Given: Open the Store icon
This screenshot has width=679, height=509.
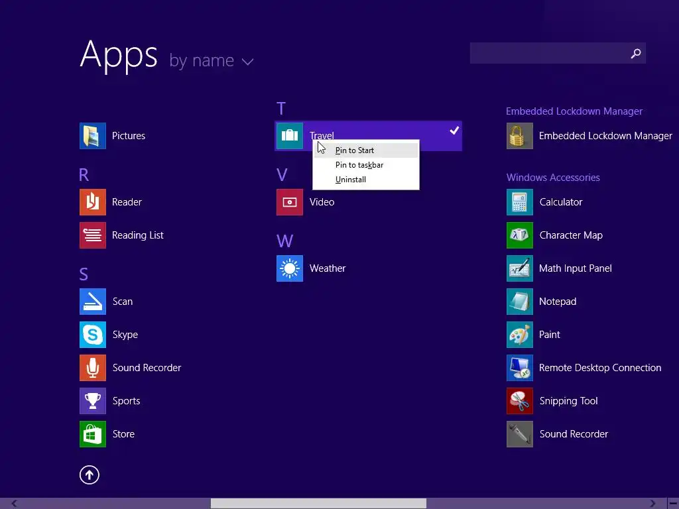Looking at the screenshot, I should (x=93, y=434).
